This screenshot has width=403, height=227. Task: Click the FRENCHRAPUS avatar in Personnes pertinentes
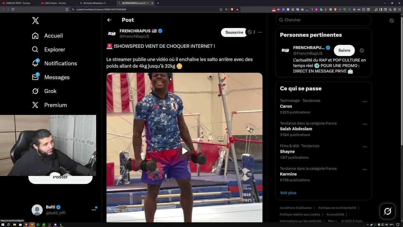(285, 50)
